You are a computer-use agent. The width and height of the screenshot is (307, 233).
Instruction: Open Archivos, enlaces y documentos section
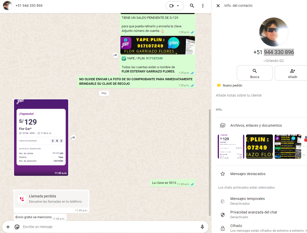point(256,125)
